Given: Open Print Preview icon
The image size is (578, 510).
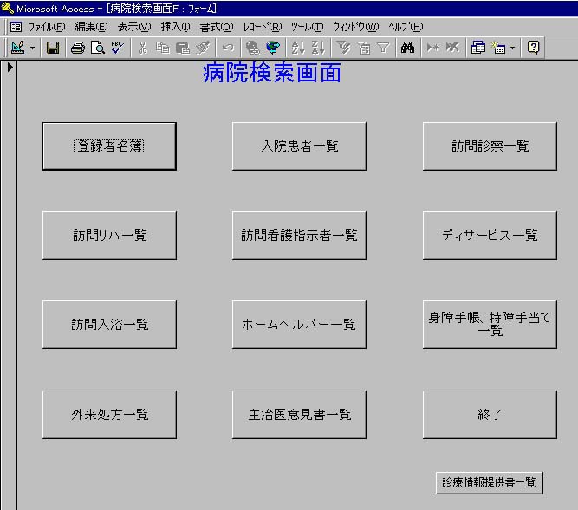Looking at the screenshot, I should tap(98, 48).
